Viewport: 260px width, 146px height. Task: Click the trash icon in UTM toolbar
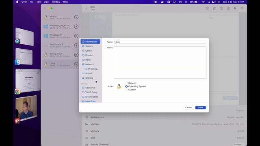click(207, 8)
